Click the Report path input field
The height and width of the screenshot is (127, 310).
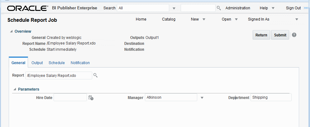(x=59, y=75)
